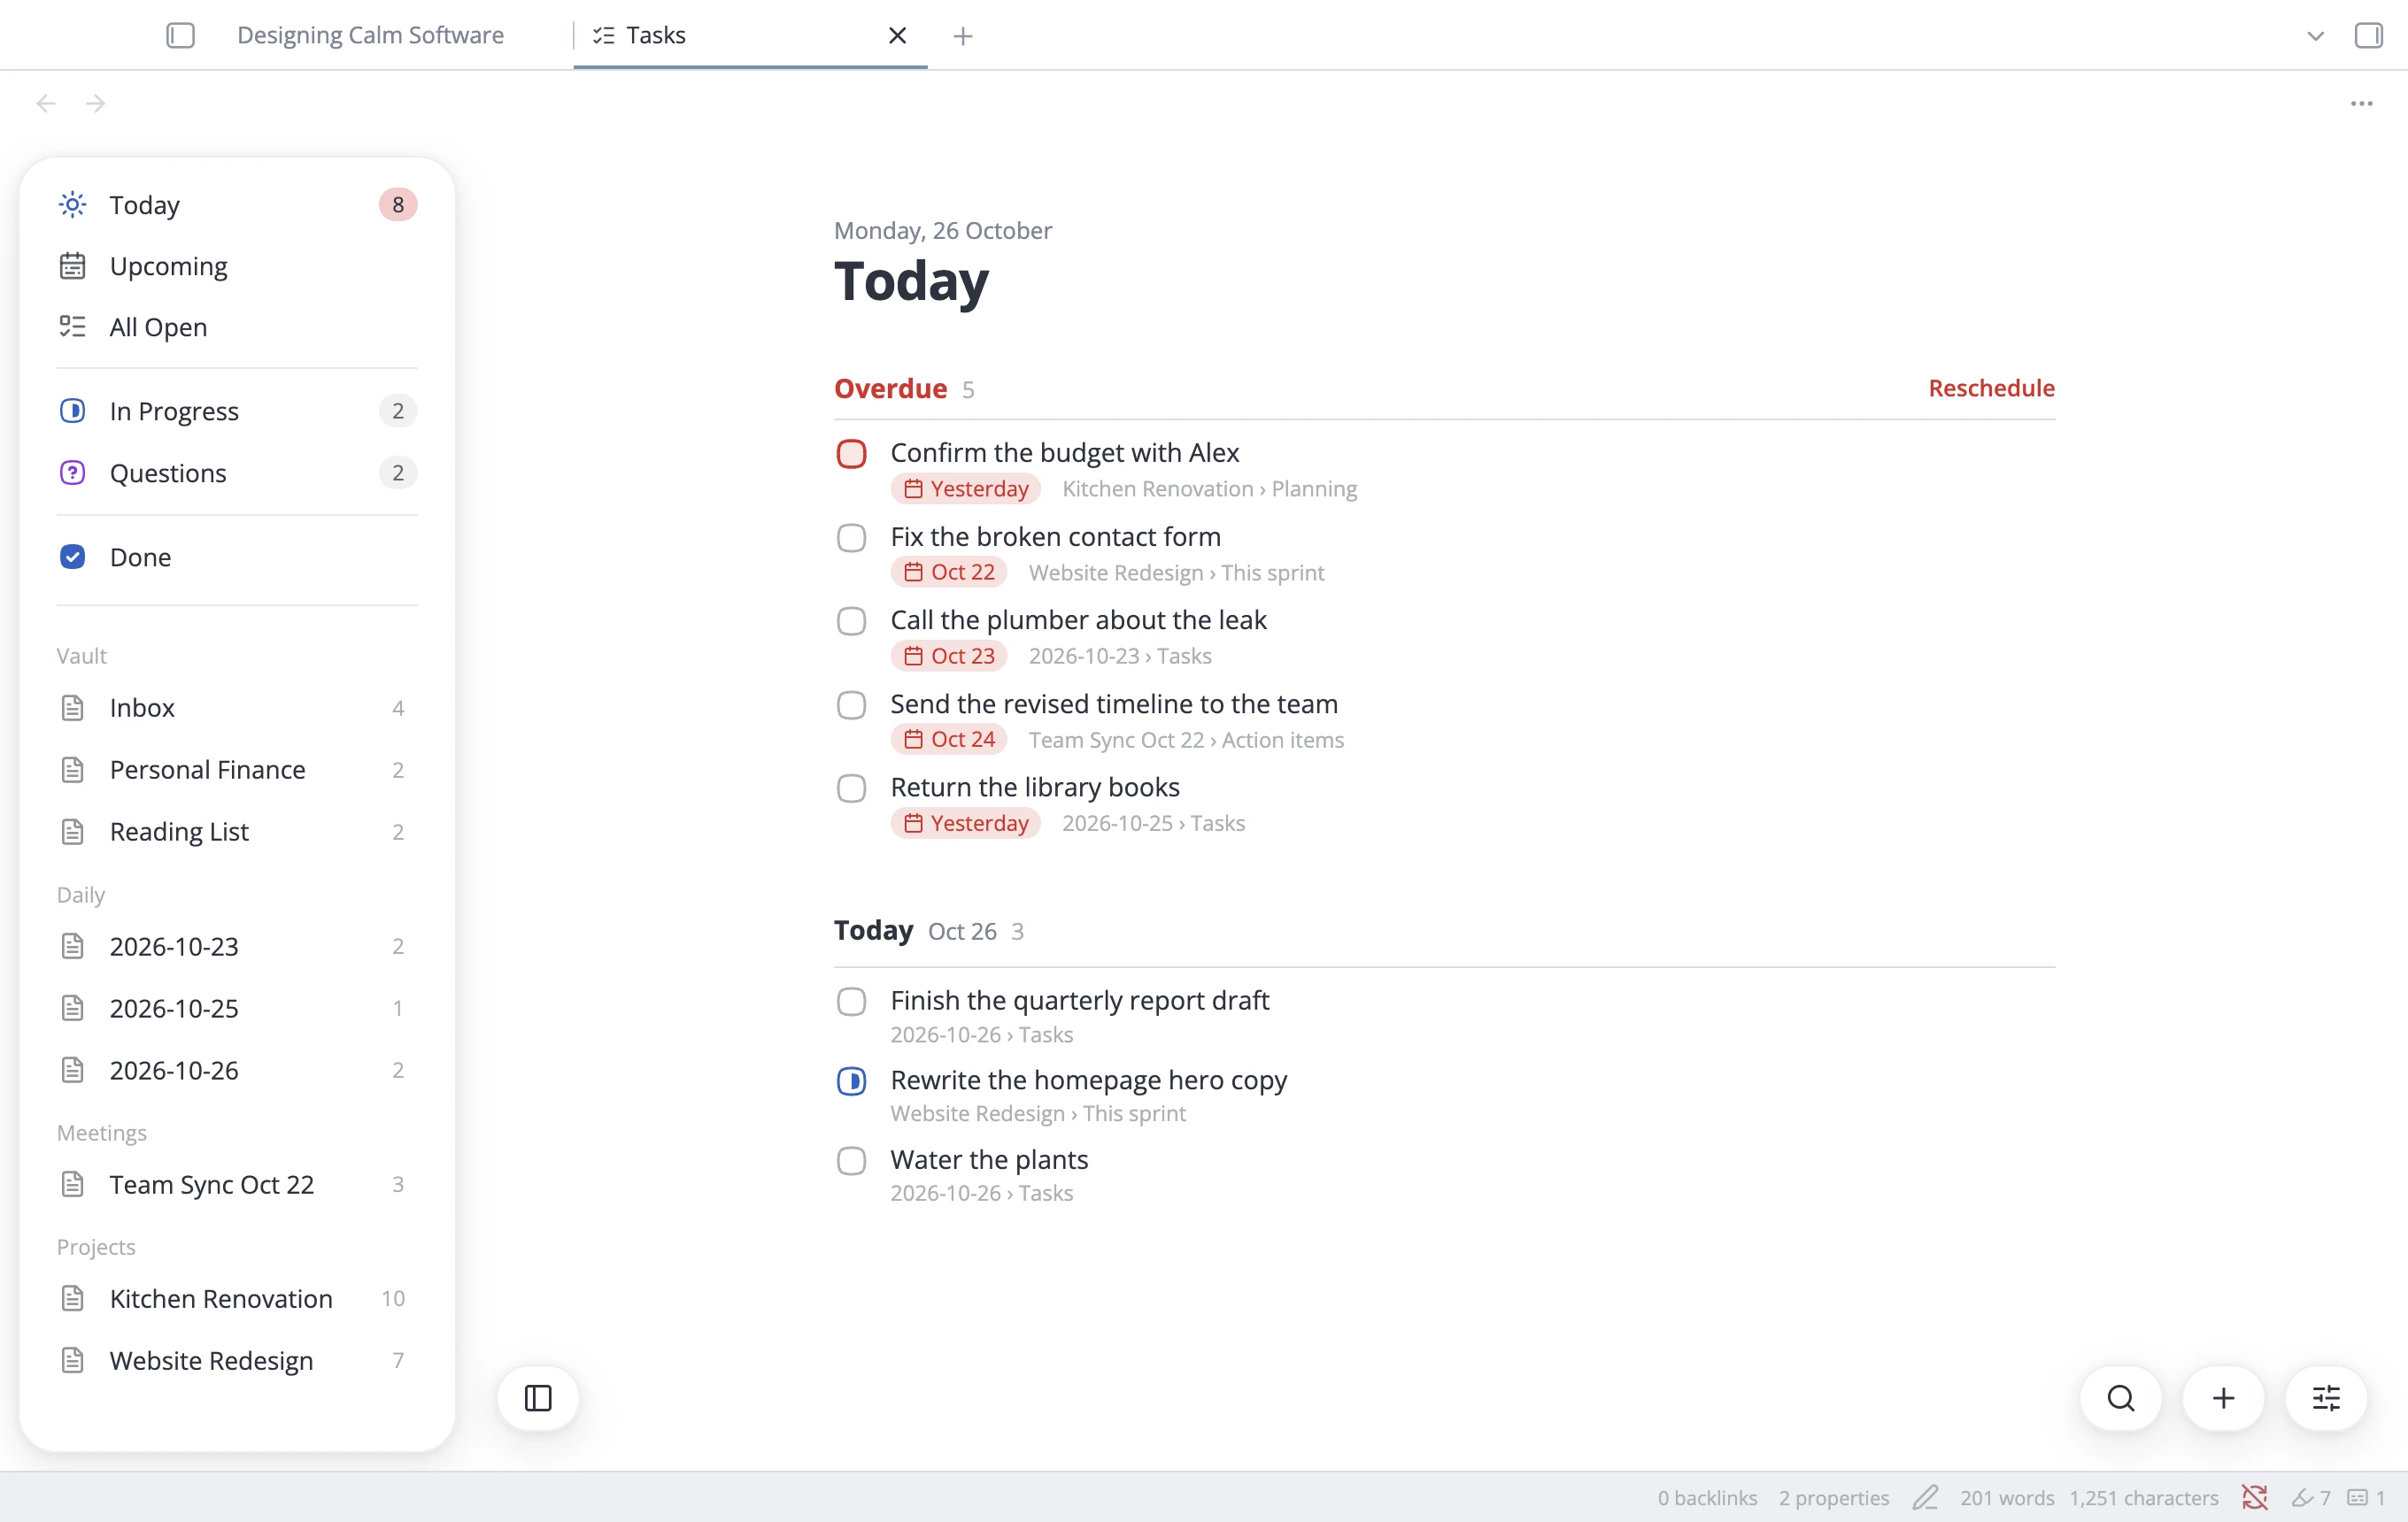Complete Call the plumber about the leak
Image resolution: width=2408 pixels, height=1522 pixels.
[851, 620]
